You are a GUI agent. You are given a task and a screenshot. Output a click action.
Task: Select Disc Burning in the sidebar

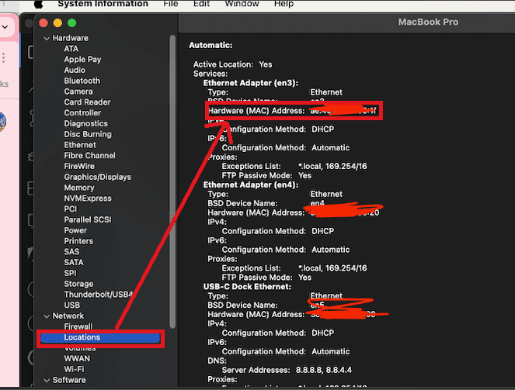88,134
